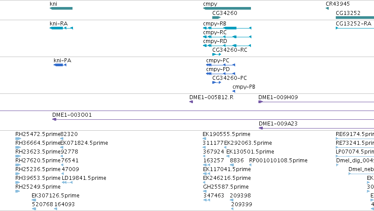This screenshot has width=374, height=211.
Task: Select the kni-PA protein glyph
Action: (60, 65)
